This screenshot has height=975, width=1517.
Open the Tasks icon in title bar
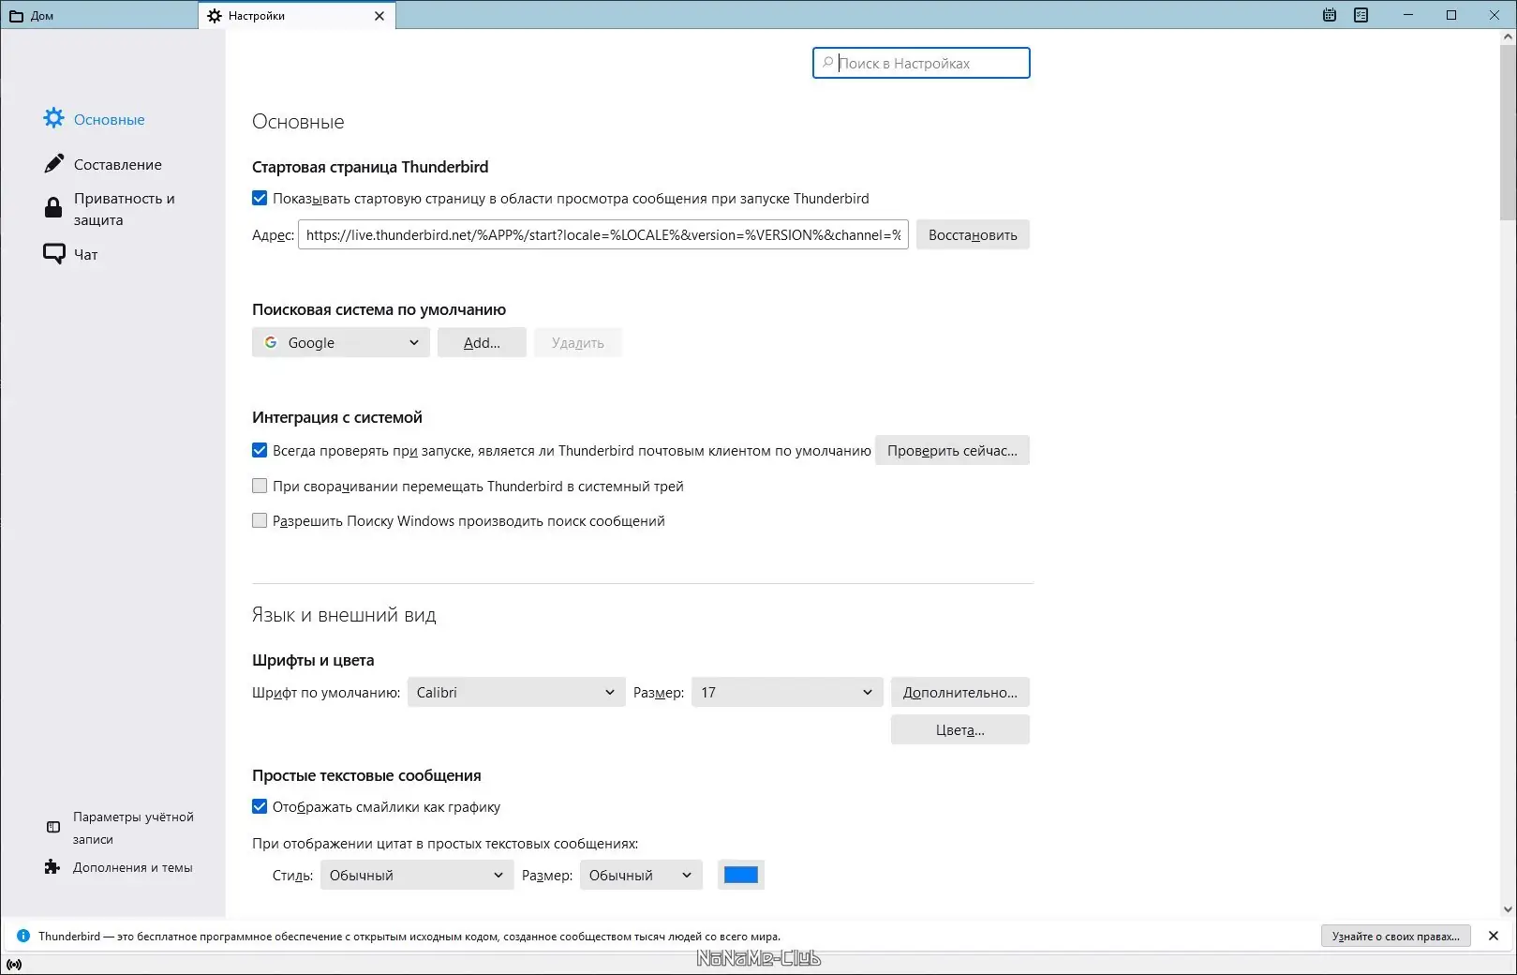click(x=1361, y=15)
